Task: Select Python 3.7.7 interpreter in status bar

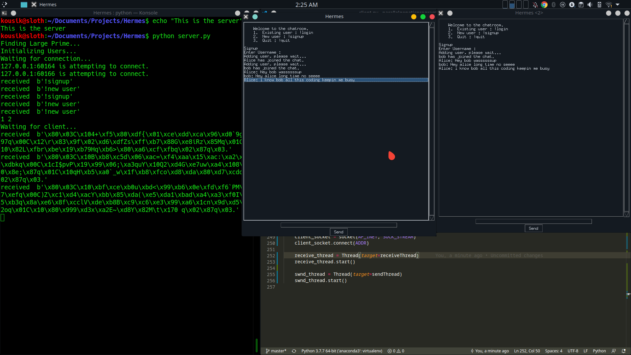Action: click(342, 351)
